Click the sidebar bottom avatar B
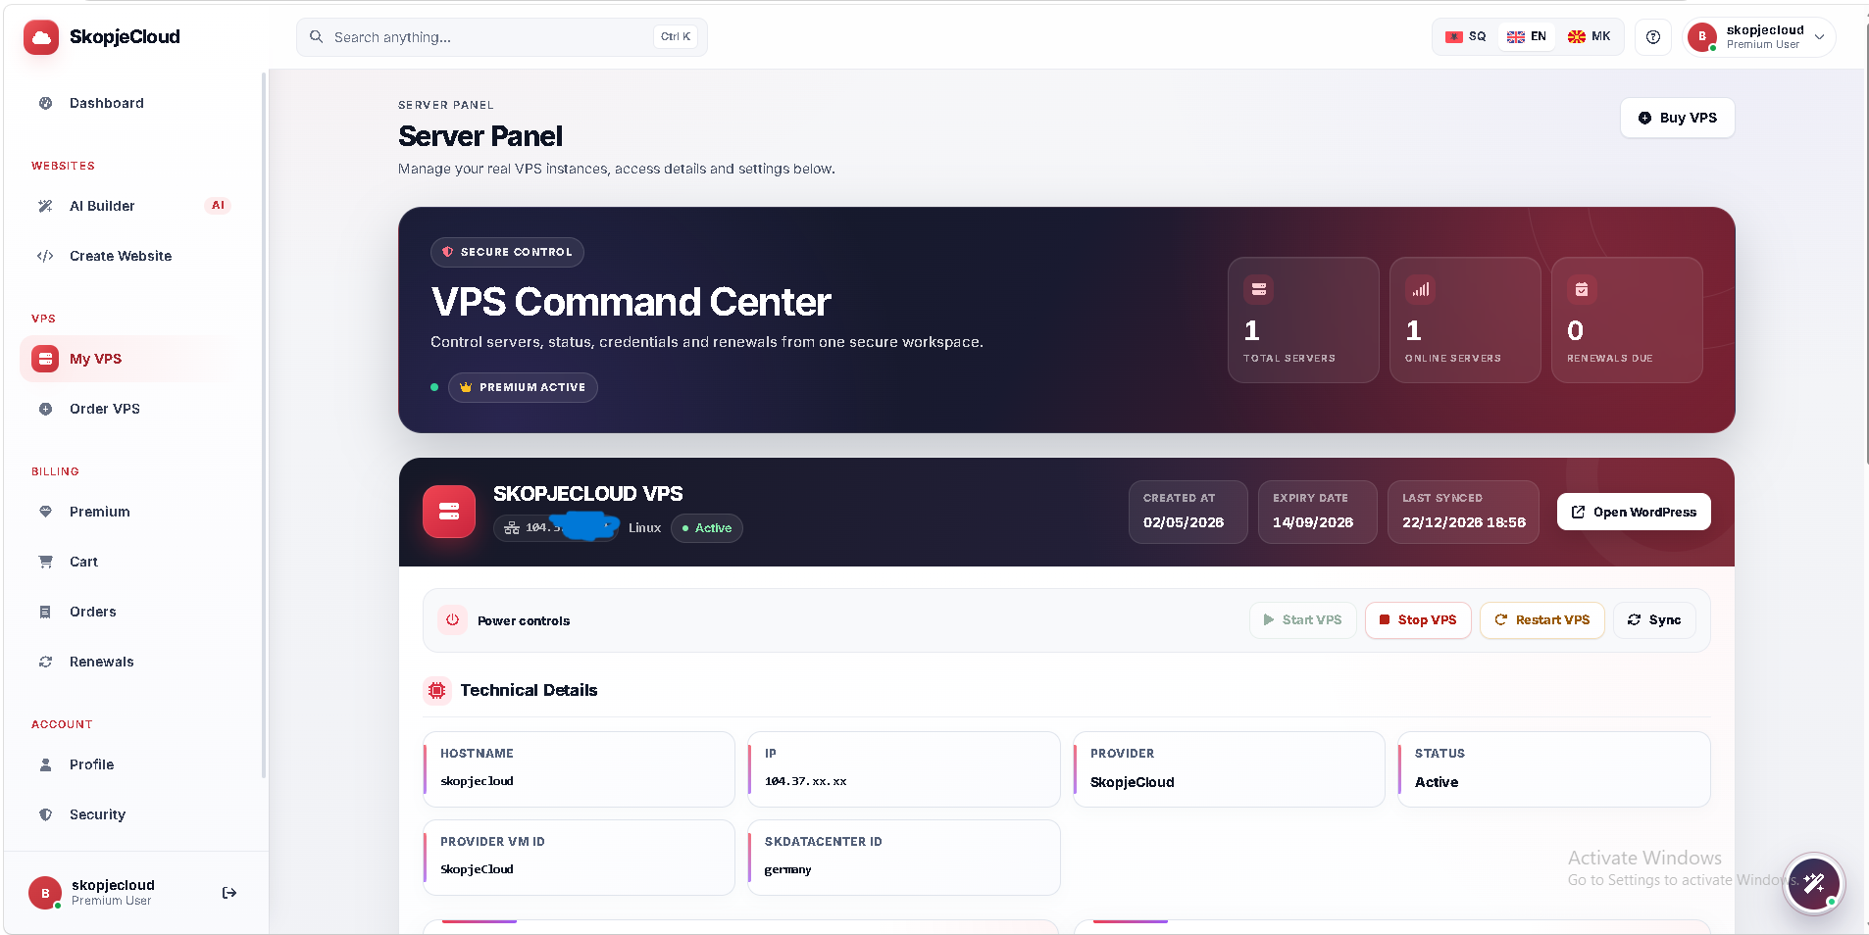The width and height of the screenshot is (1869, 935). (45, 893)
